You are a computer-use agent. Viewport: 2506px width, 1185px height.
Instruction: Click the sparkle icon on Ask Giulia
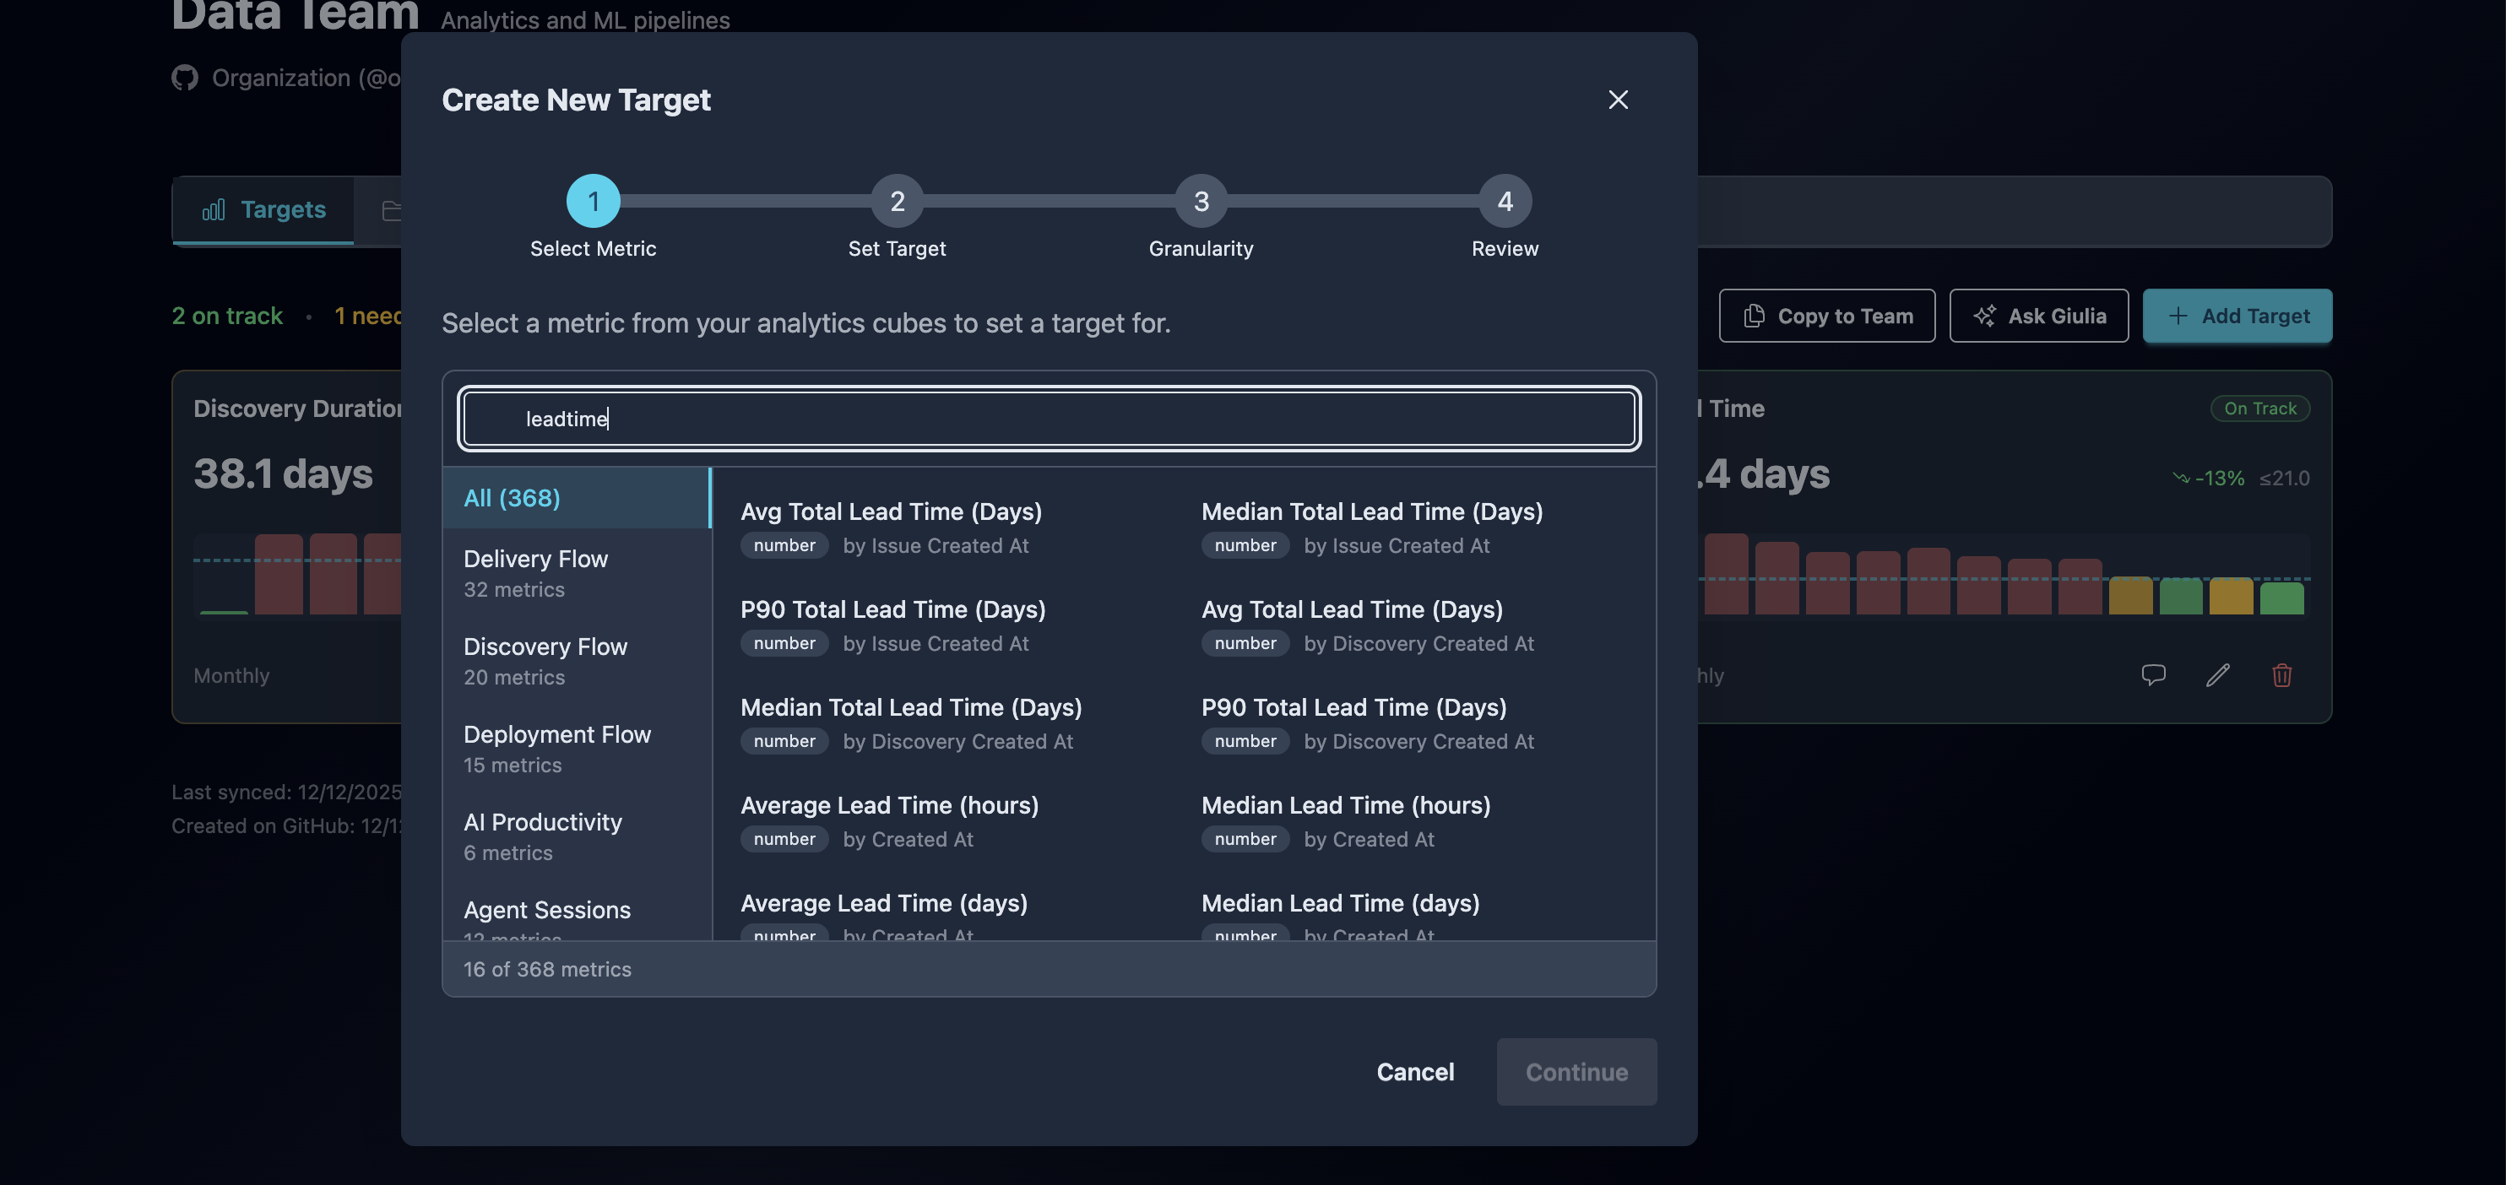click(1986, 316)
